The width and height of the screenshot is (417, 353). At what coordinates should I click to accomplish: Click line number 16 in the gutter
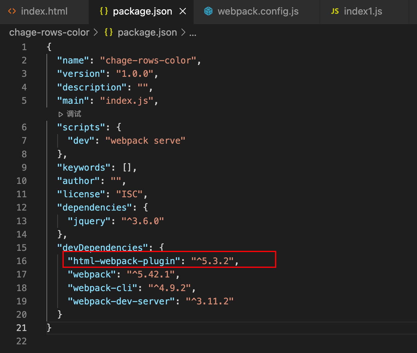point(22,261)
